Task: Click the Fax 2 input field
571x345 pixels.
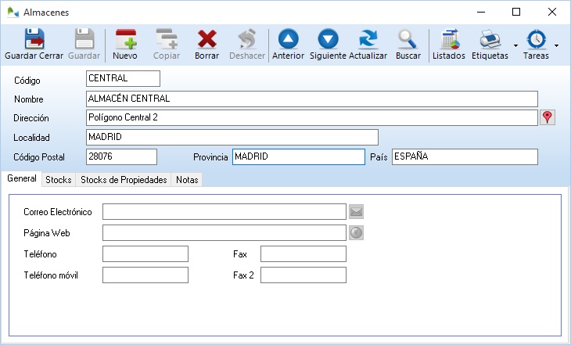Action: click(x=303, y=275)
